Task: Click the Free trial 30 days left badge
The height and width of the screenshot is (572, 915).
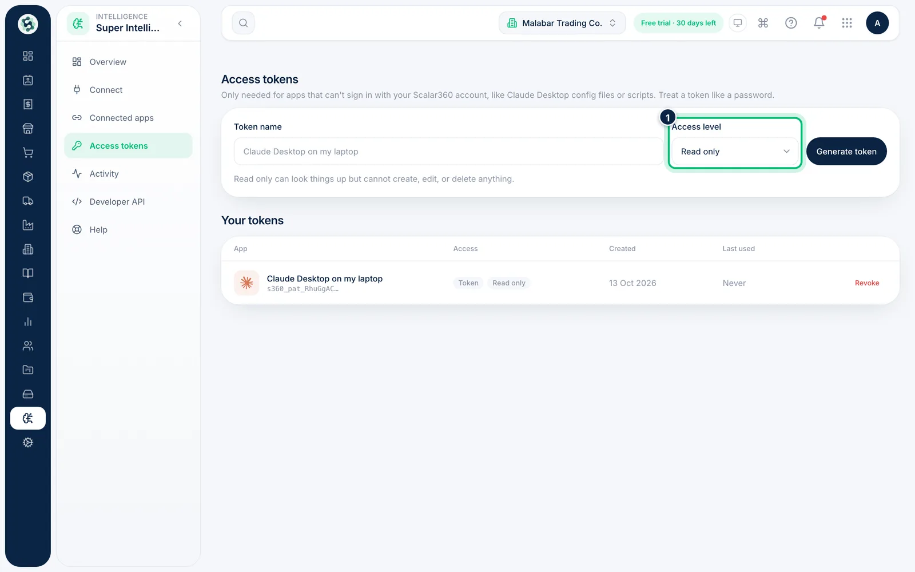Action: click(x=678, y=23)
